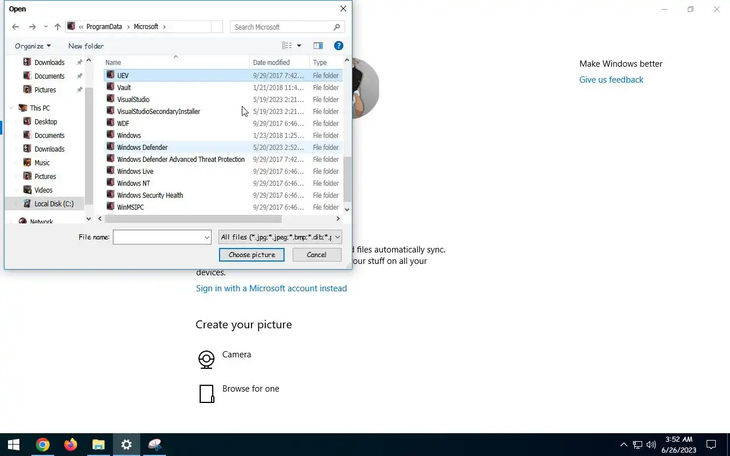Open the file type filter dropdown
The height and width of the screenshot is (456, 730).
click(x=280, y=237)
